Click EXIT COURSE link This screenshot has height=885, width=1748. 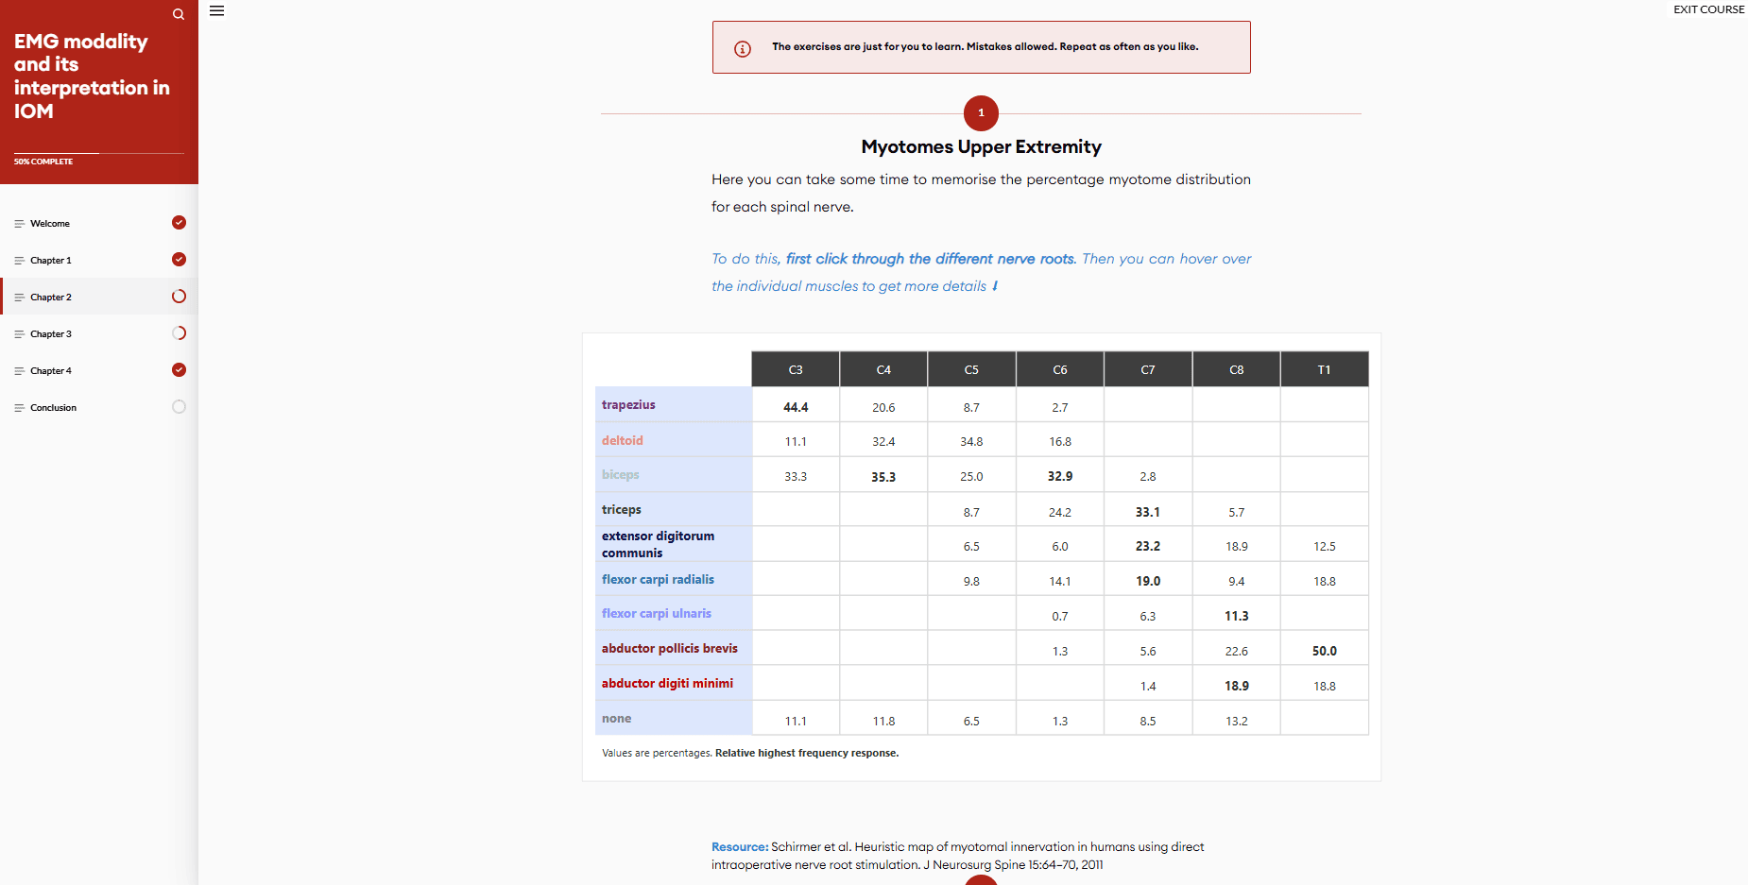pos(1708,9)
